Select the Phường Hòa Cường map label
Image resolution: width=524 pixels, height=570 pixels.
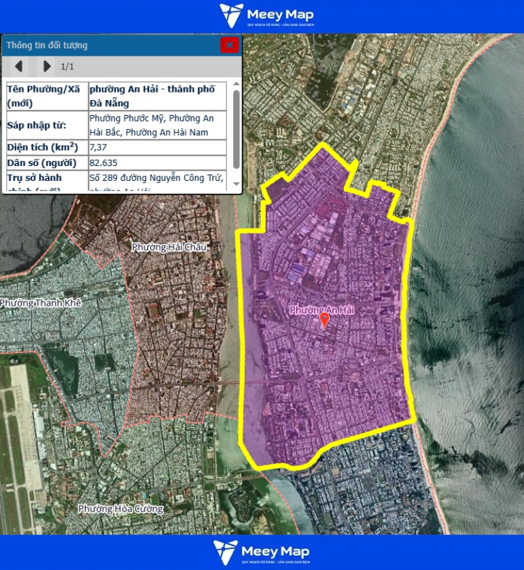point(120,508)
